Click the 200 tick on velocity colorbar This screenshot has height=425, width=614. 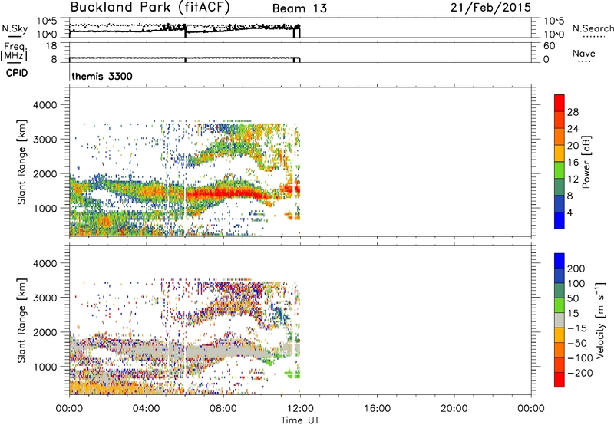pyautogui.click(x=576, y=269)
